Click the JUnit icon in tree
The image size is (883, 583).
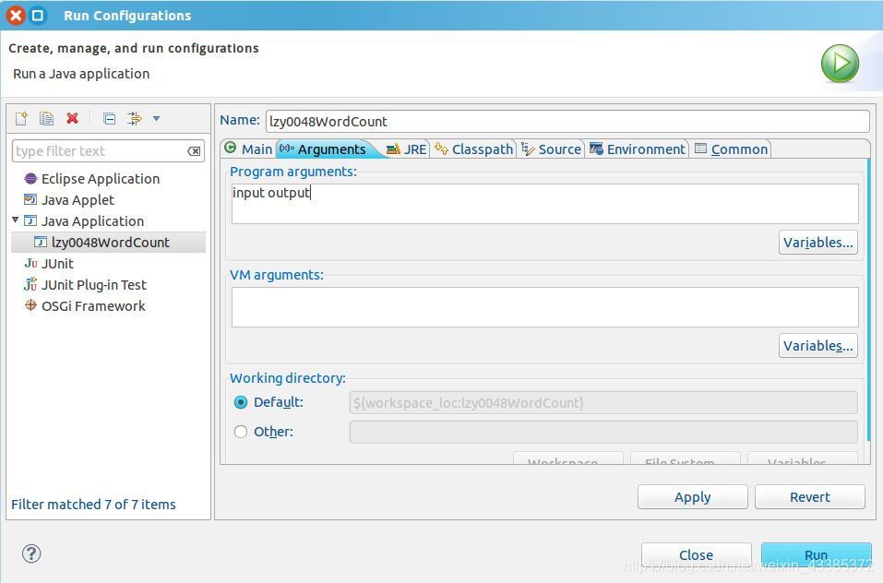click(x=30, y=263)
